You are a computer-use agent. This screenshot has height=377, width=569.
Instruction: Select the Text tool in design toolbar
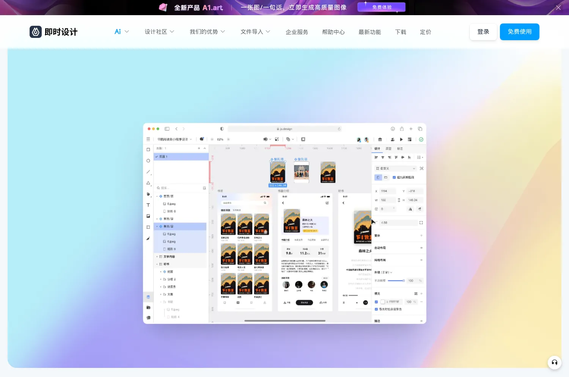[148, 205]
